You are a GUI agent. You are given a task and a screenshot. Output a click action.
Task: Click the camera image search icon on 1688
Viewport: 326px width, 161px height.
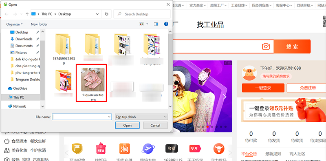266,46
